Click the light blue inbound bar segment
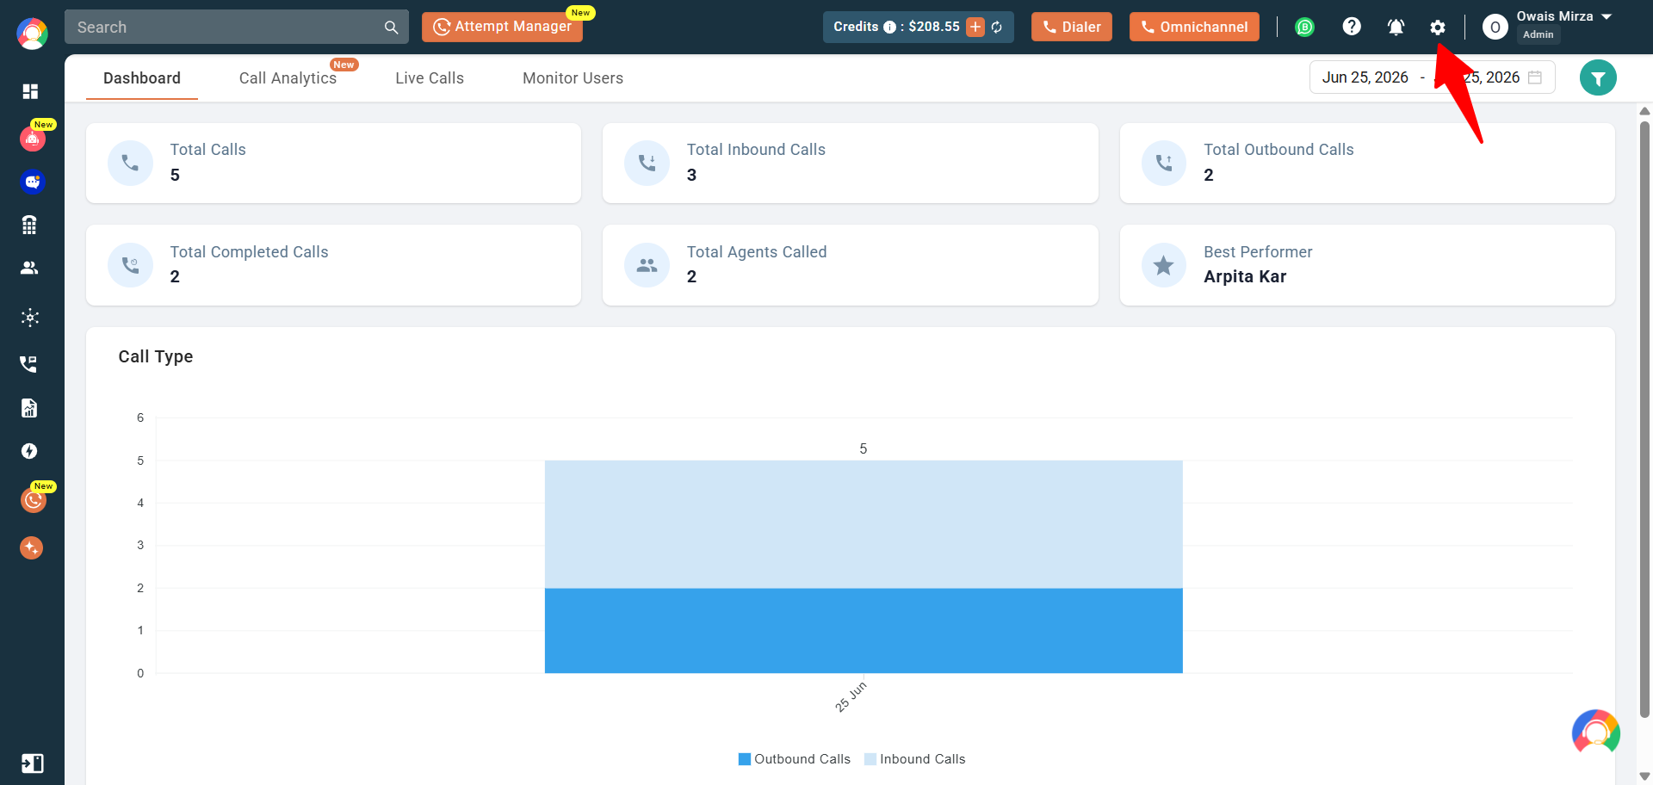This screenshot has width=1653, height=785. [864, 524]
